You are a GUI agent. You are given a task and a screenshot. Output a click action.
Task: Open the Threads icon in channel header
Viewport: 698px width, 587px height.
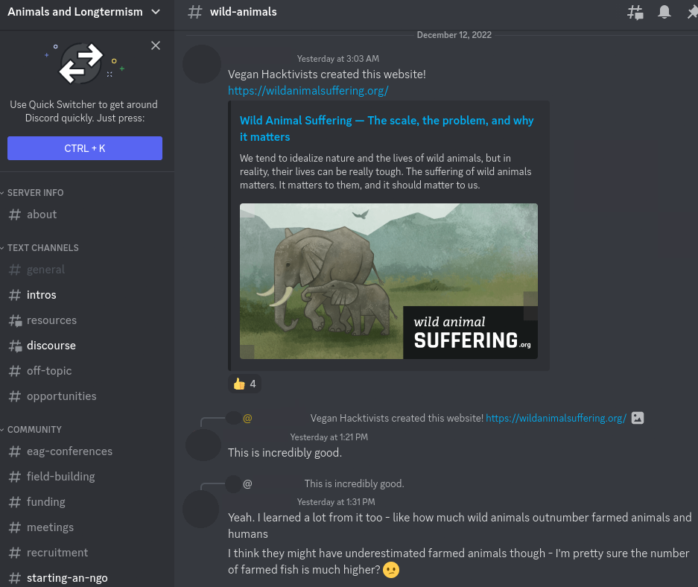point(635,12)
